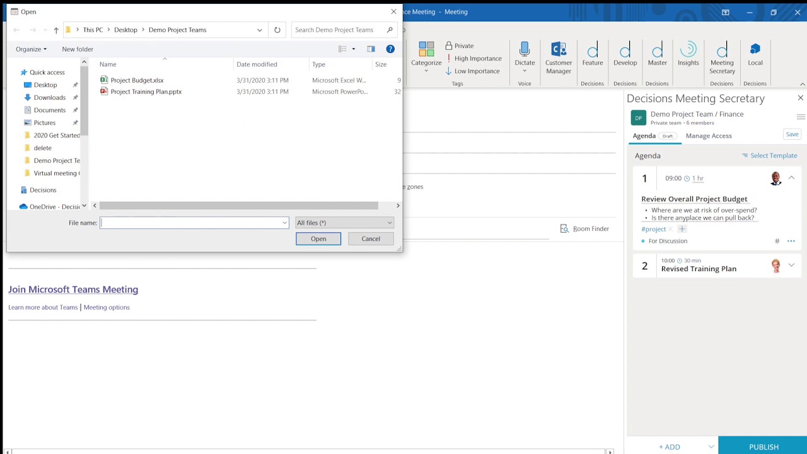Click Desktop in the address breadcrumb

coord(125,30)
